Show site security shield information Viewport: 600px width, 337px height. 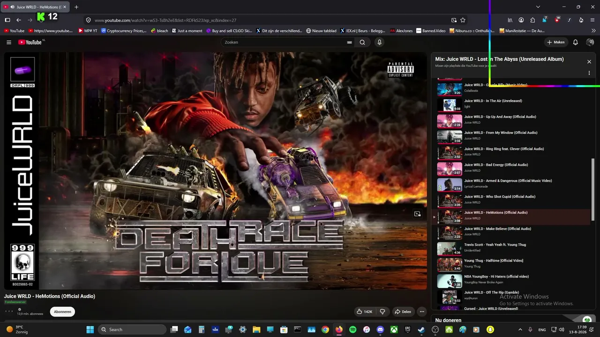pyautogui.click(x=88, y=20)
